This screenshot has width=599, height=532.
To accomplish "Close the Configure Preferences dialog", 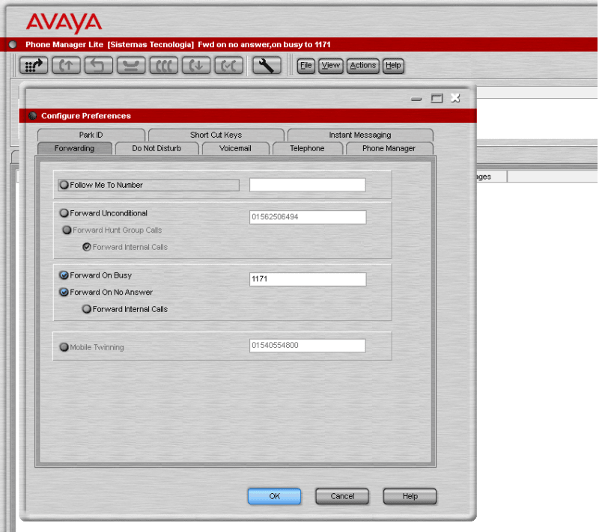I will click(455, 98).
